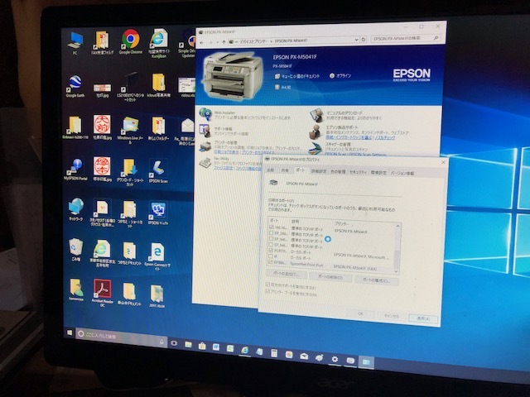Click the back arrow in EPSON PX-M5041F window

(x=202, y=42)
